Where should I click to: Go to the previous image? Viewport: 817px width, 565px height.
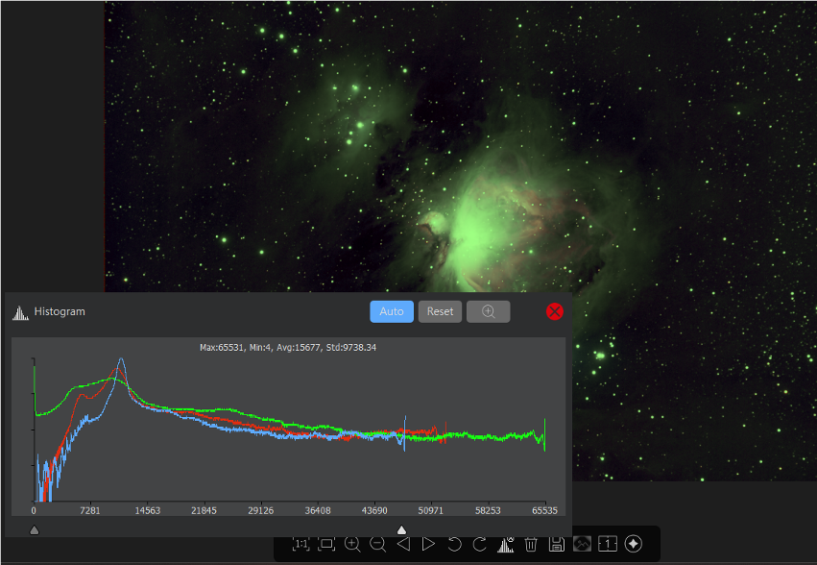[403, 544]
